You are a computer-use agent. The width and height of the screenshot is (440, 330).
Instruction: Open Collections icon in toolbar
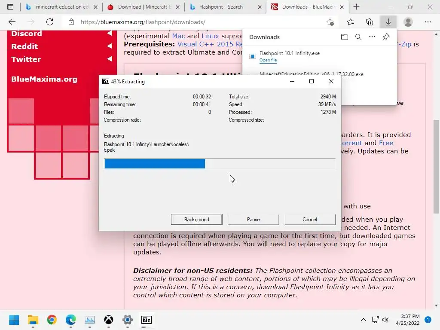pyautogui.click(x=370, y=22)
